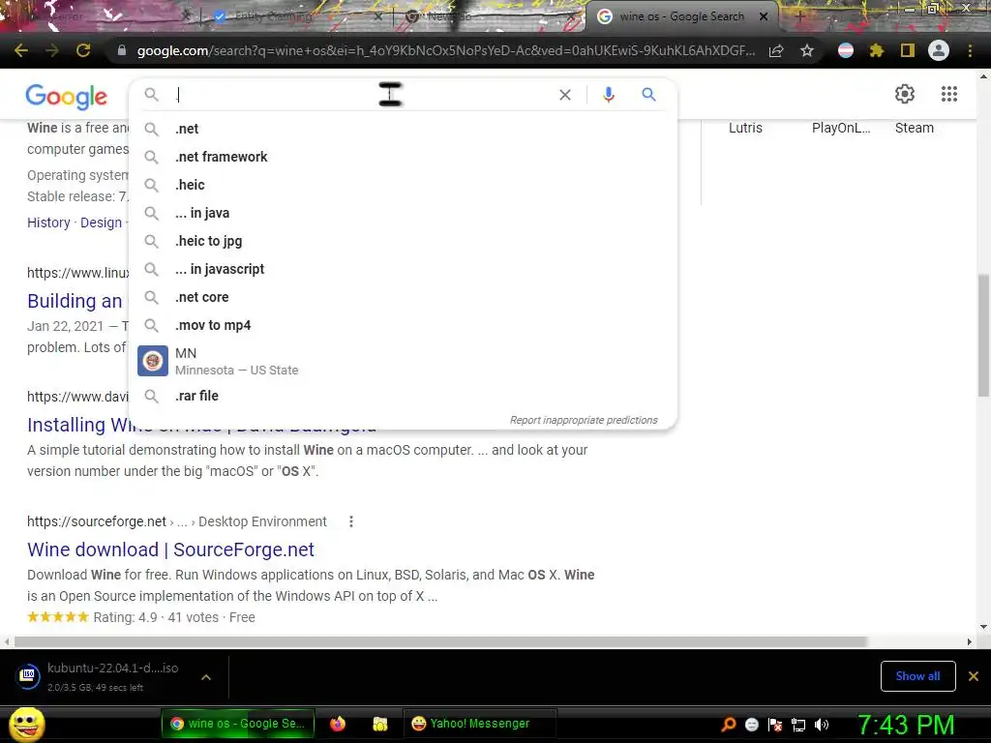The image size is (991, 743).
Task: Click the PlayOnL... related item
Action: [x=841, y=128]
